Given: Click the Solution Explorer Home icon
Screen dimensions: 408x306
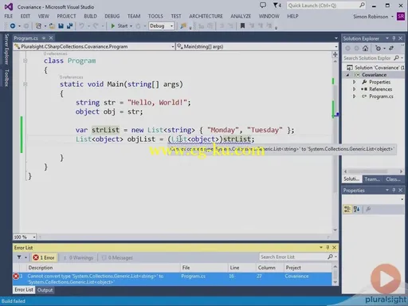Looking at the screenshot, I should pyautogui.click(x=365, y=49).
